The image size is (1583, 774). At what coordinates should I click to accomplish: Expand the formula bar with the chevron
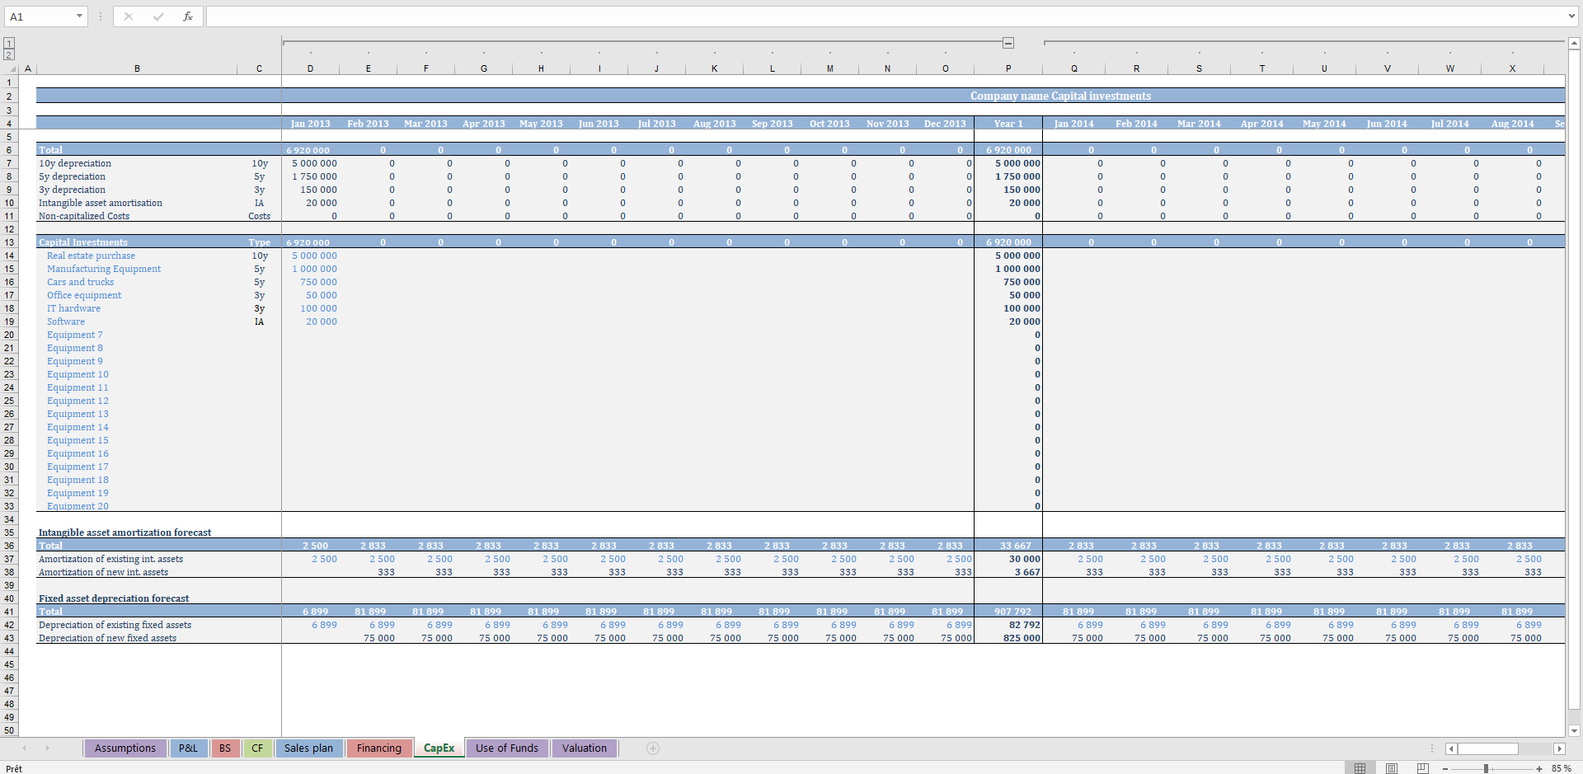click(1571, 16)
